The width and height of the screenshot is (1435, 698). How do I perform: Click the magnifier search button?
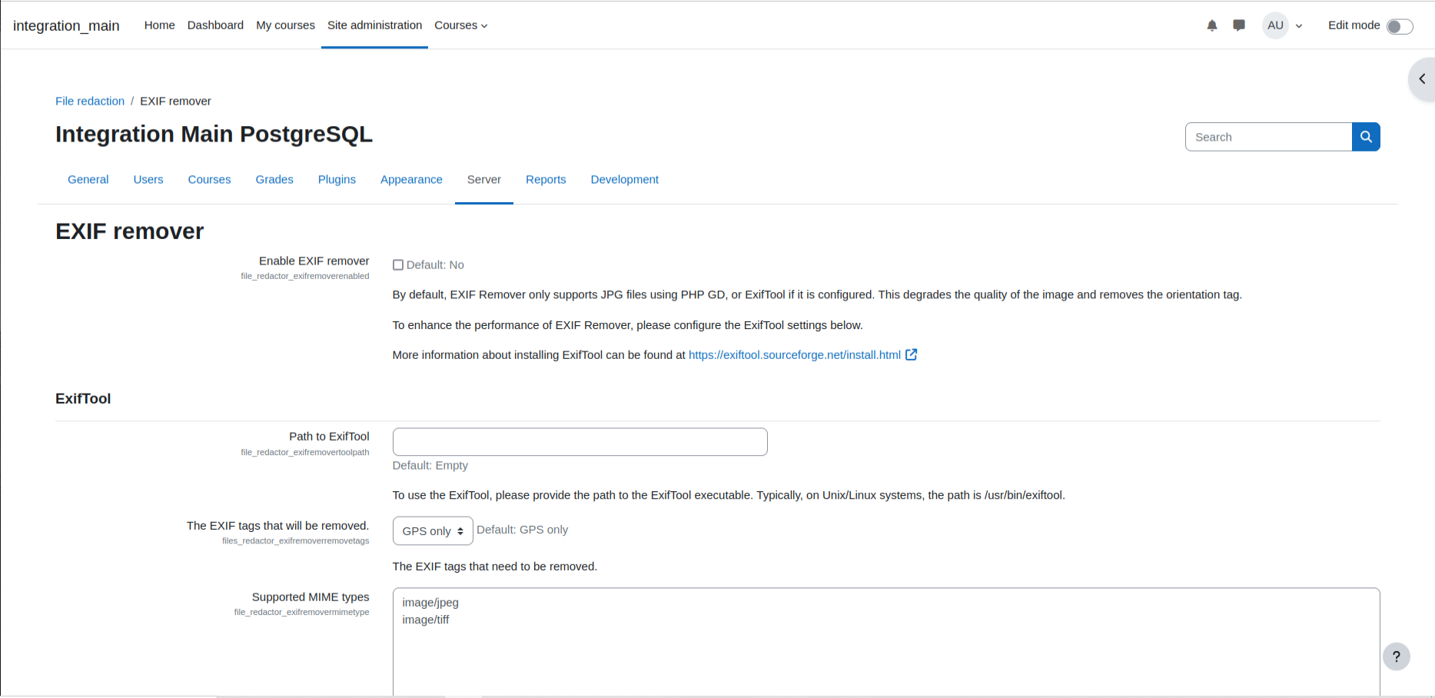click(x=1366, y=137)
